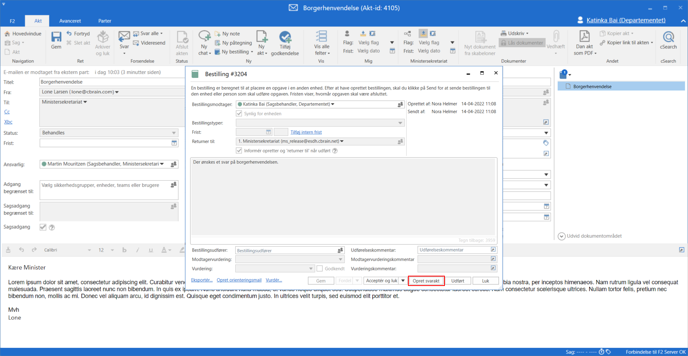The width and height of the screenshot is (688, 356).
Task: Select Ansvarlig participant picker icon
Action: [174, 164]
